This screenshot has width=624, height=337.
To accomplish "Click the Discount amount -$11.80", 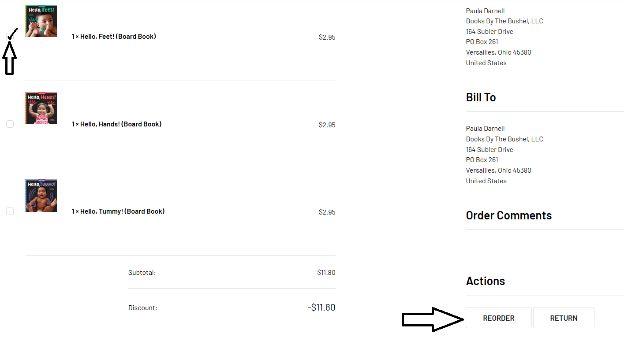I will pyautogui.click(x=321, y=307).
